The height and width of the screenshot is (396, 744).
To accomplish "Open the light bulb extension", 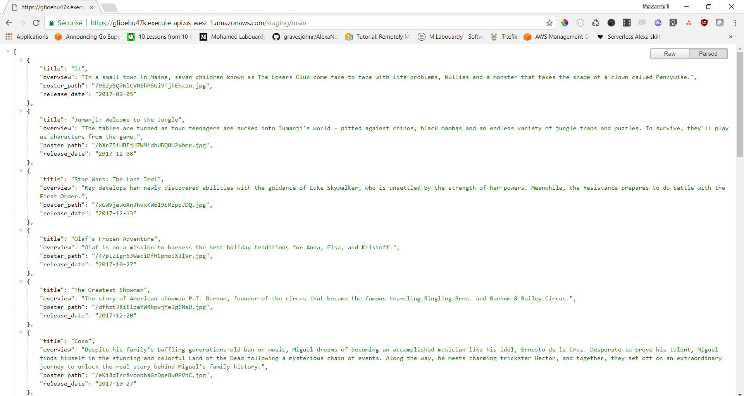I will (x=673, y=23).
